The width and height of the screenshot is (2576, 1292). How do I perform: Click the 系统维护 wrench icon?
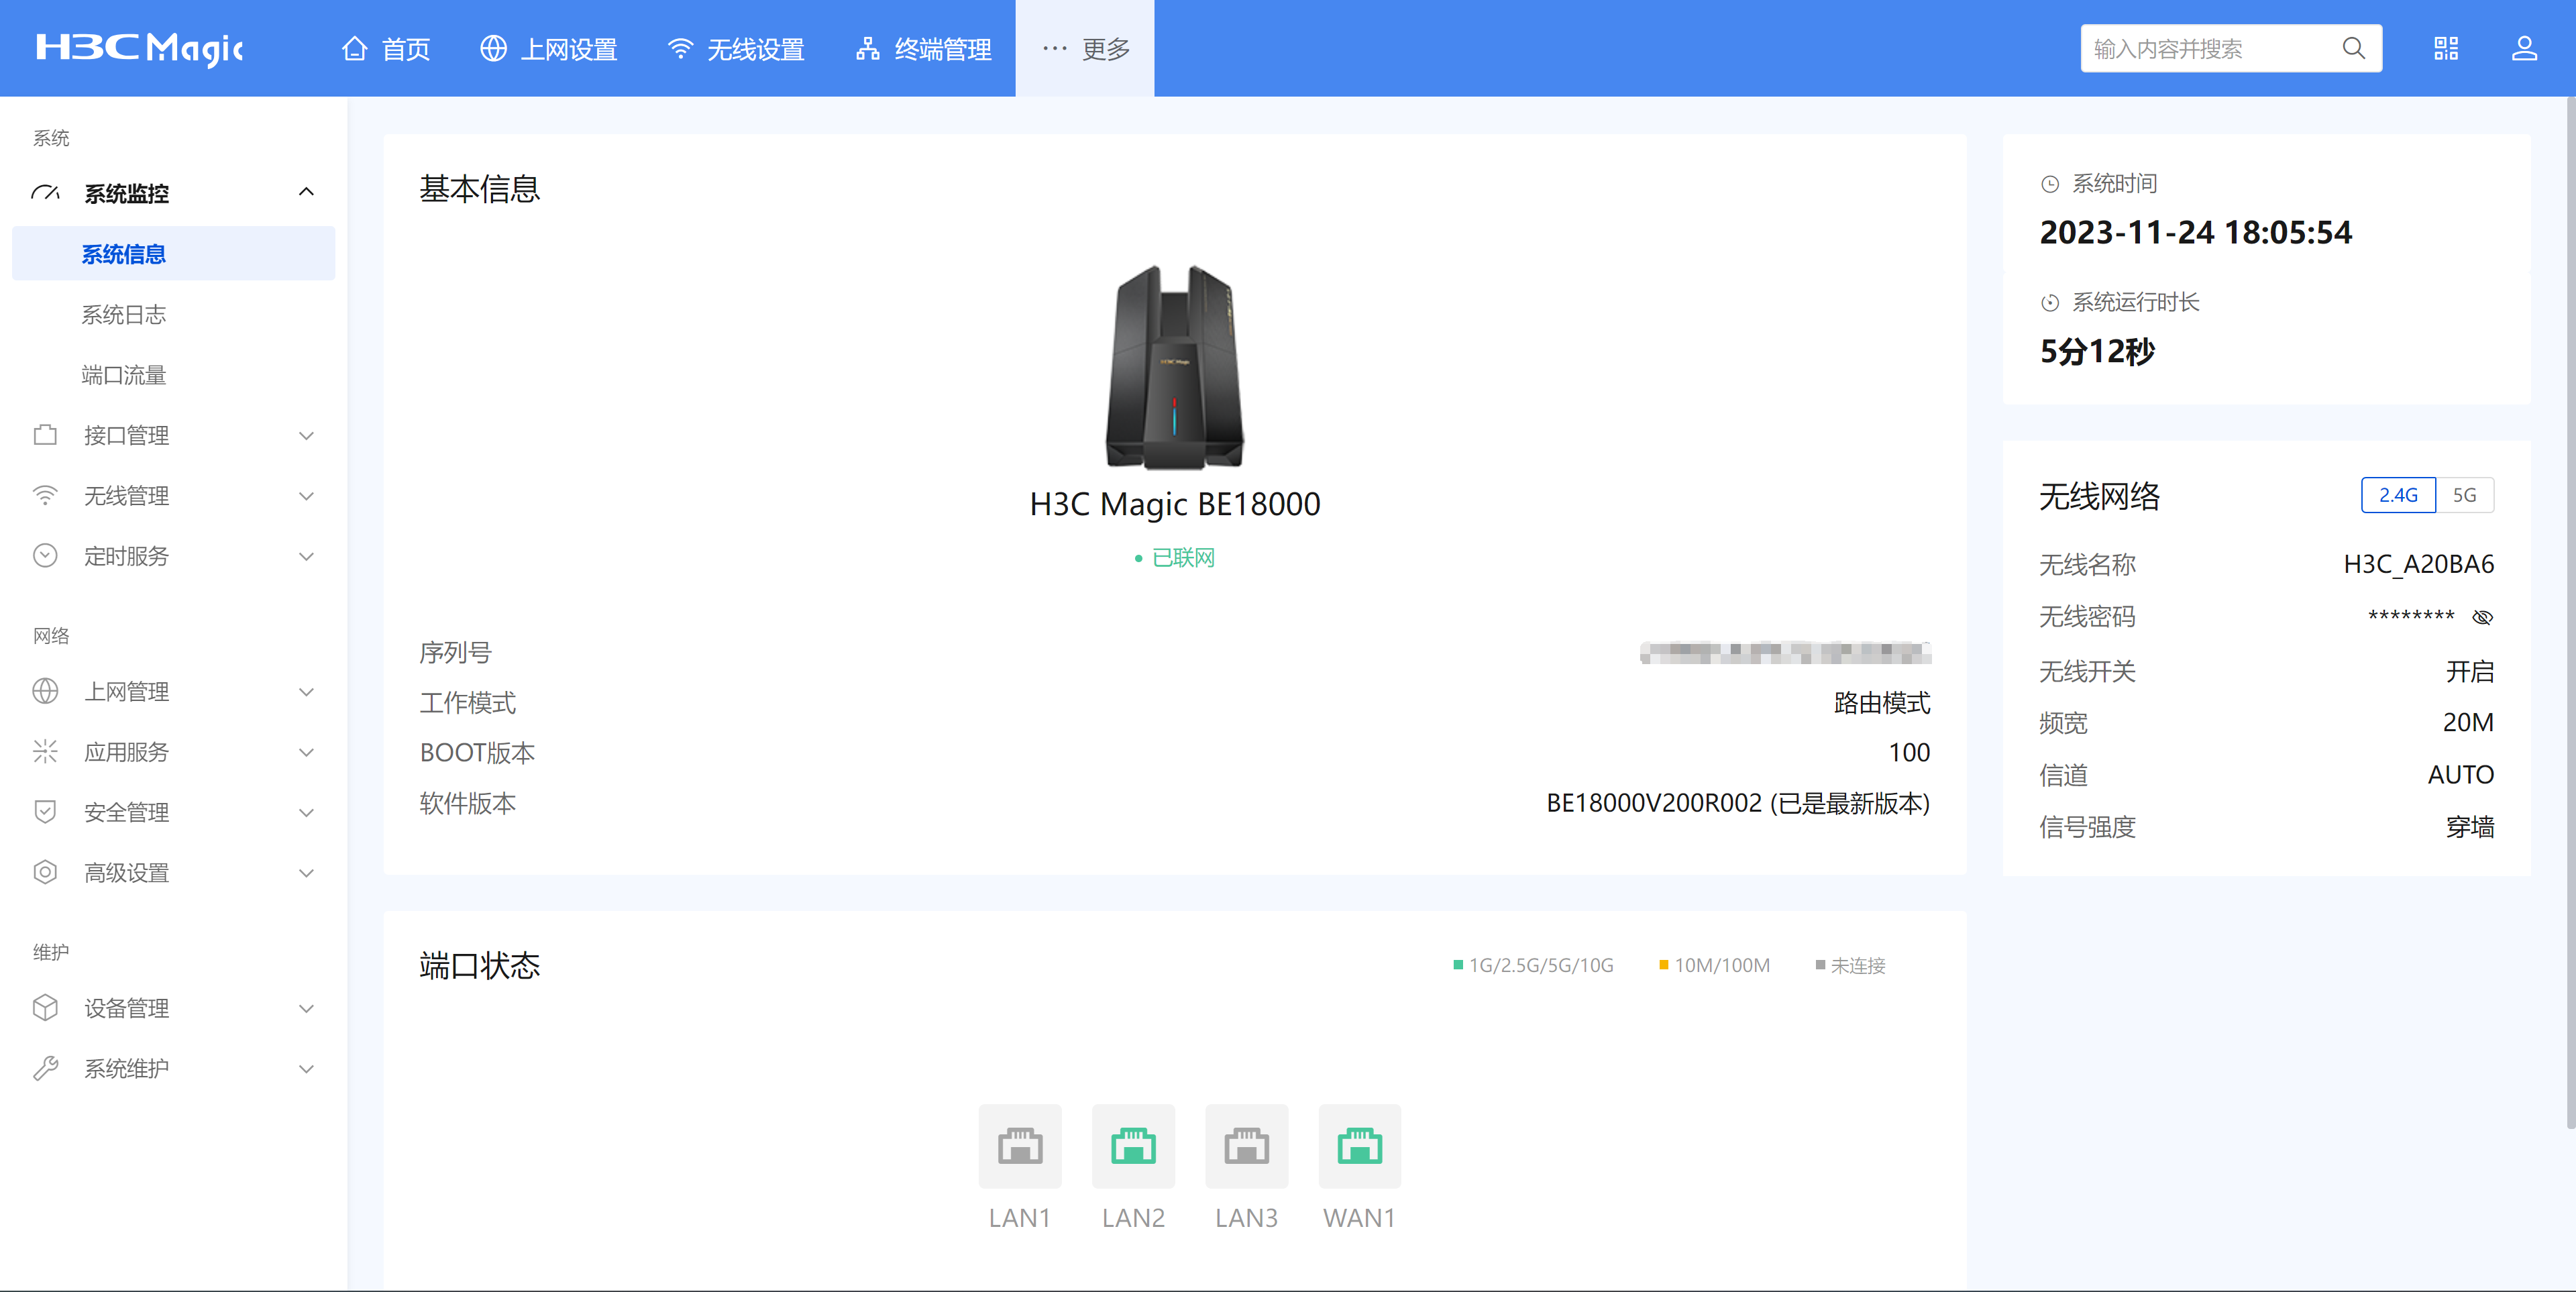point(45,1068)
